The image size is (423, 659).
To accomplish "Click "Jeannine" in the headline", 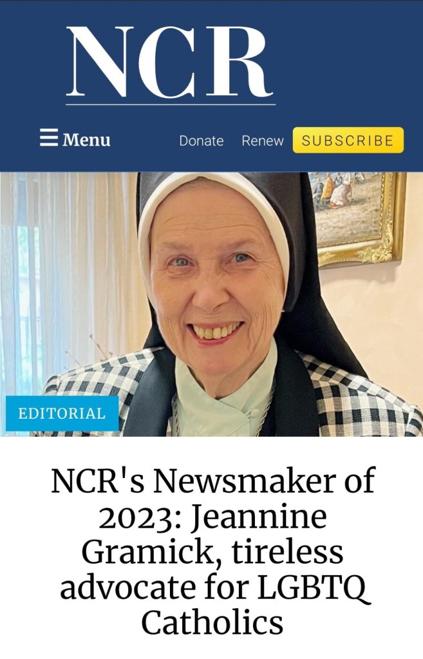I will tap(259, 516).
